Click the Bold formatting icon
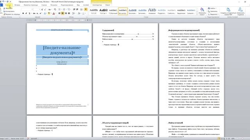250x140 pixels. [x=23, y=13]
